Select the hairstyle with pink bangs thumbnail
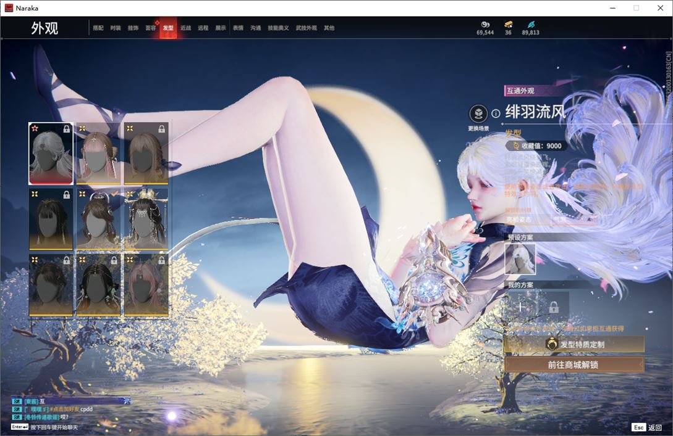 tap(98, 154)
